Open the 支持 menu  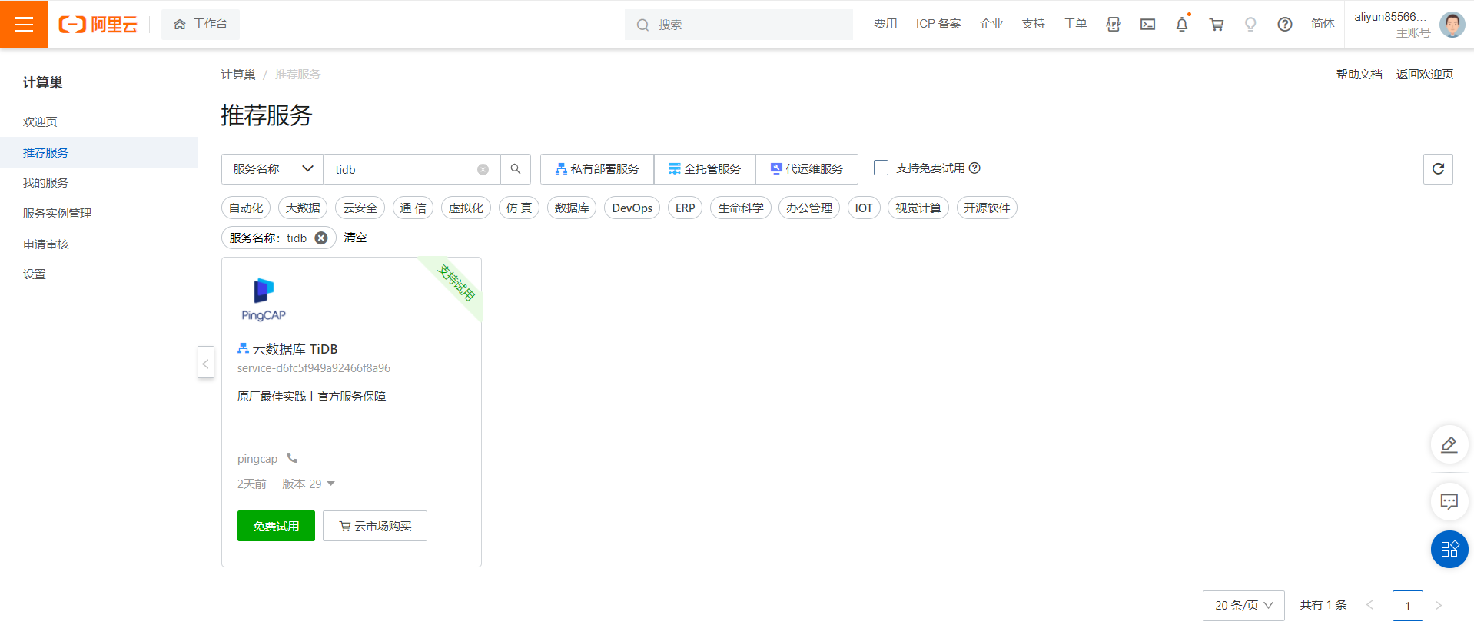click(1033, 25)
